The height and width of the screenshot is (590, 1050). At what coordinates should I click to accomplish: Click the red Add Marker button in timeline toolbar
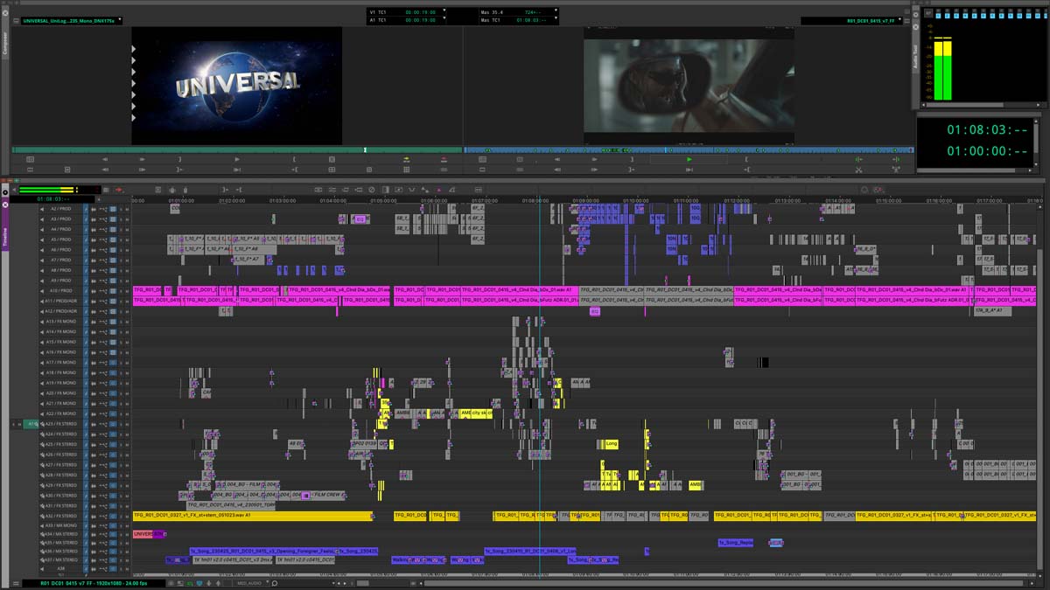point(438,190)
